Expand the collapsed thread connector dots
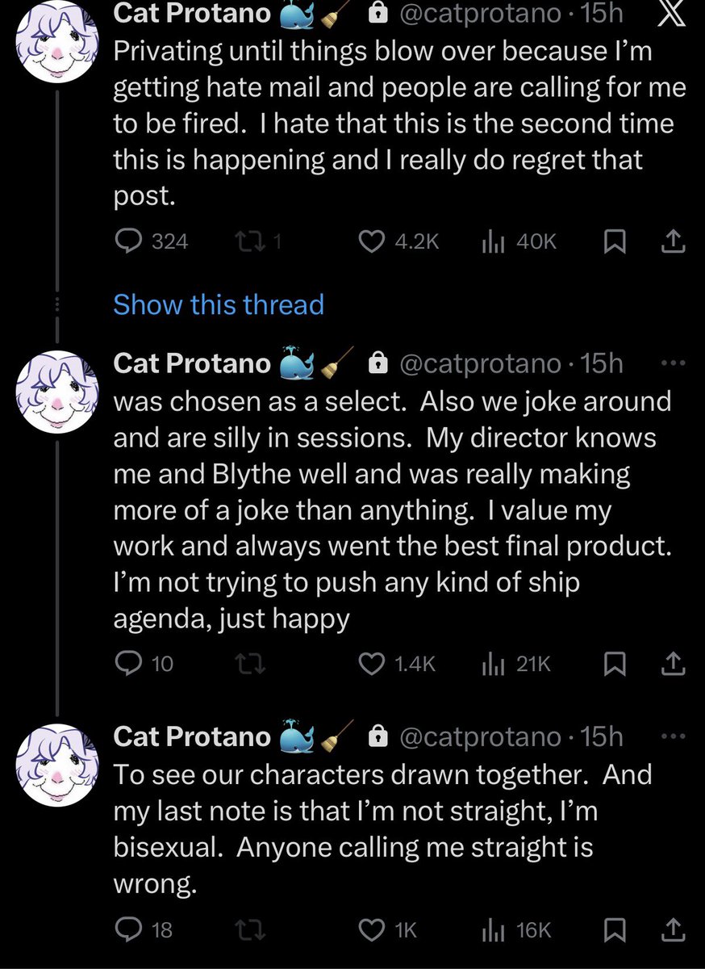 [x=57, y=305]
